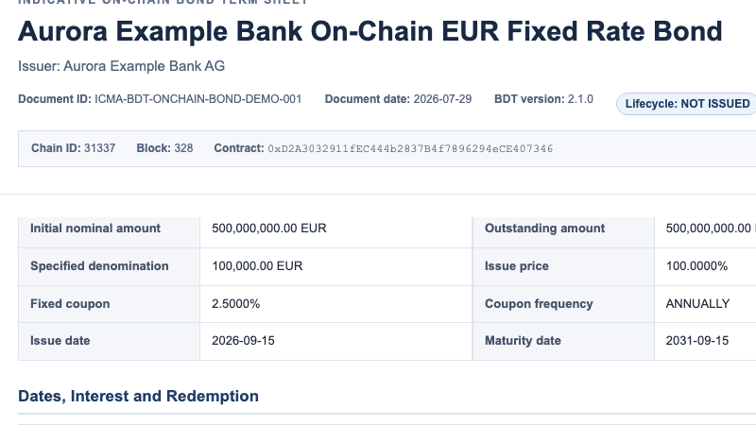Click the Fixed coupon 2.5000% cell
This screenshot has width=756, height=425.
click(x=336, y=304)
